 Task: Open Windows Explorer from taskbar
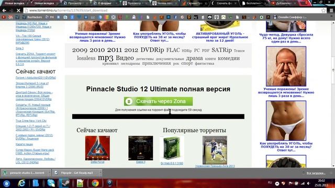tap(36, 183)
